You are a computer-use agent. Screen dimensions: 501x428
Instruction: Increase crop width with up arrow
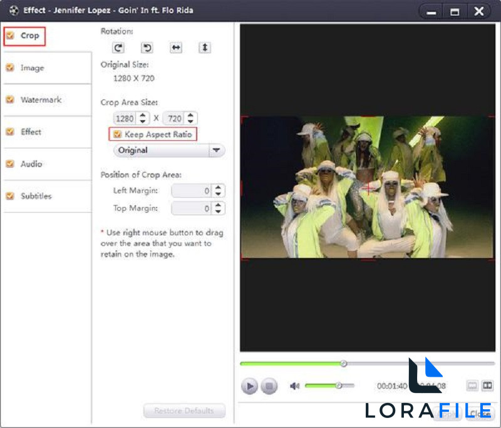[143, 115]
